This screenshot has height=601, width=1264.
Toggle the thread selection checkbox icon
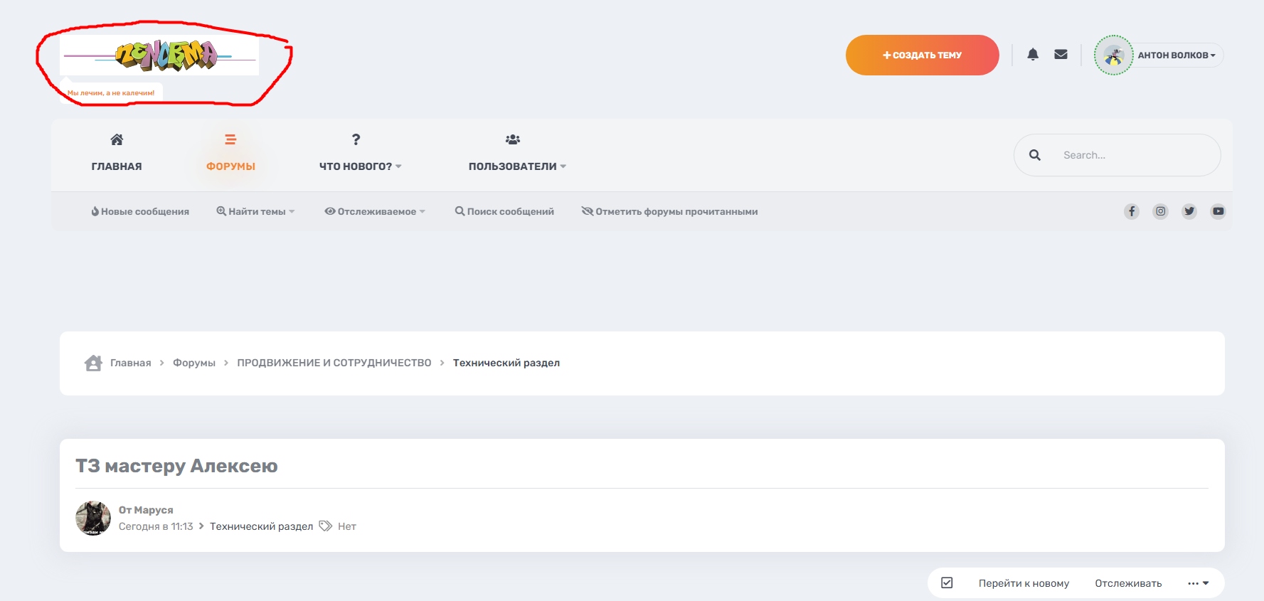pyautogui.click(x=947, y=583)
